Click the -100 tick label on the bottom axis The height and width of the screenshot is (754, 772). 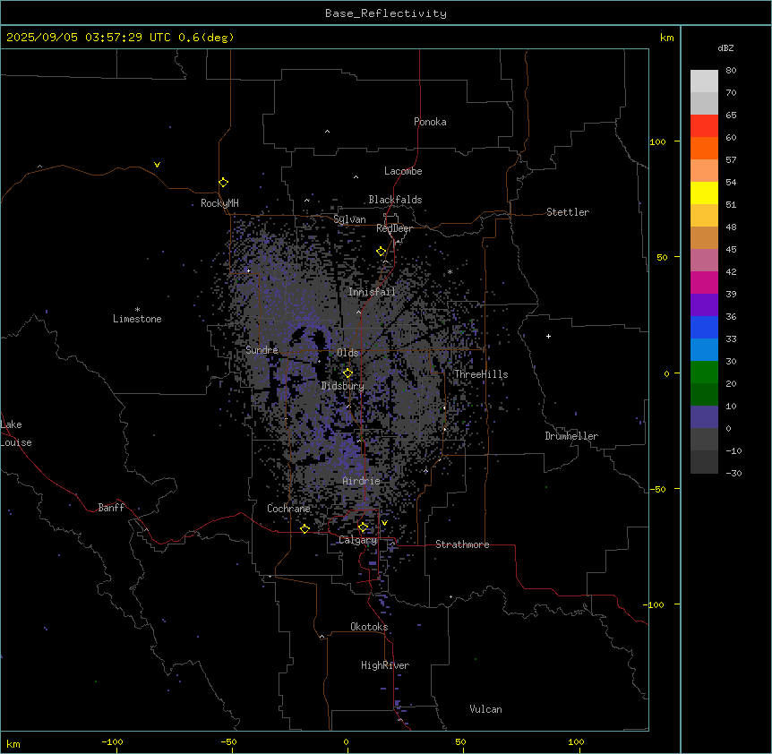(x=112, y=742)
